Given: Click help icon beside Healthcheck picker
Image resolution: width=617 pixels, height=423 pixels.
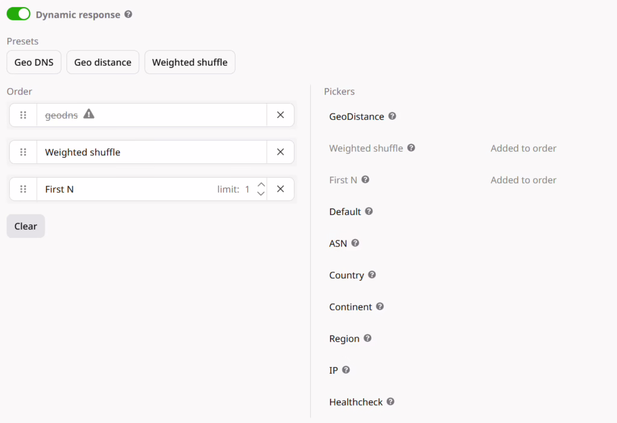Looking at the screenshot, I should [390, 401].
